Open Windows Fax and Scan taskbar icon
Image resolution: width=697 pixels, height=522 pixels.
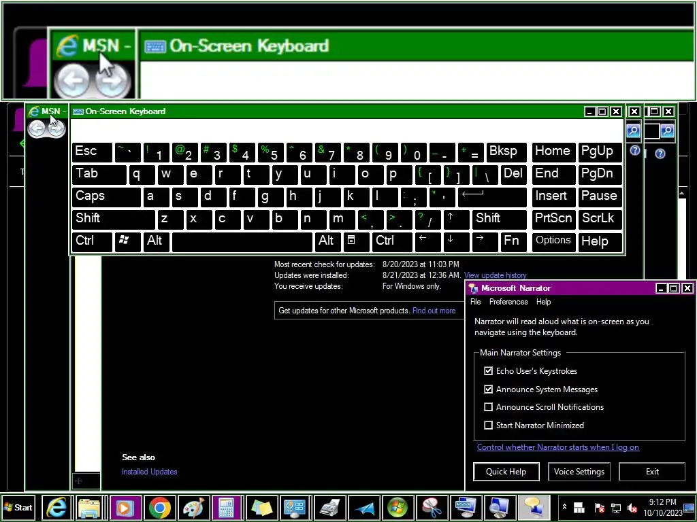tap(329, 507)
